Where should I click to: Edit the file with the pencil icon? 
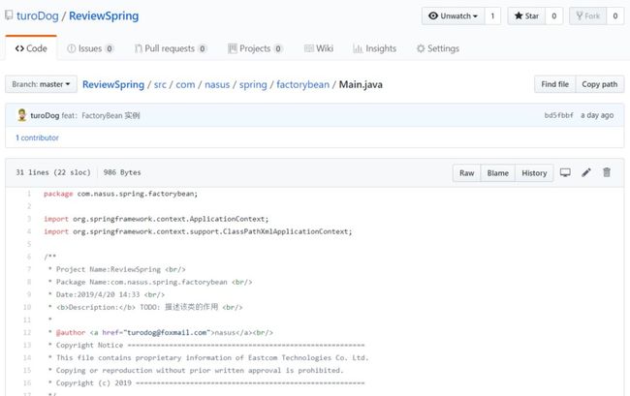point(586,172)
